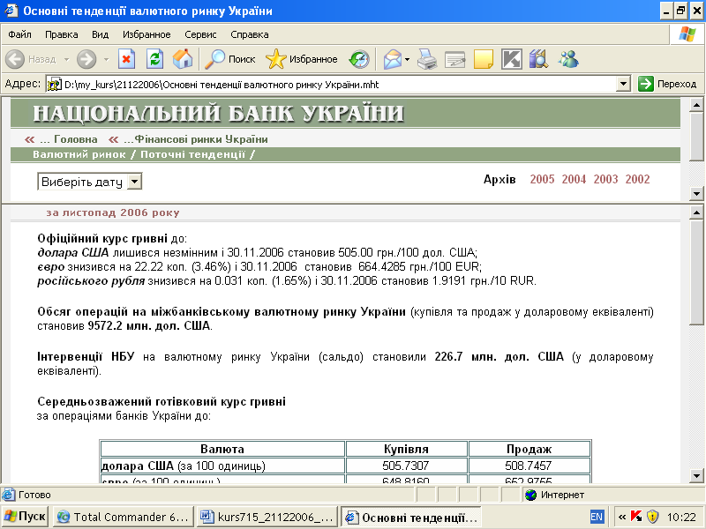Screen dimensions: 706x529
Task: Click the page icon in address bar
Action: click(55, 84)
